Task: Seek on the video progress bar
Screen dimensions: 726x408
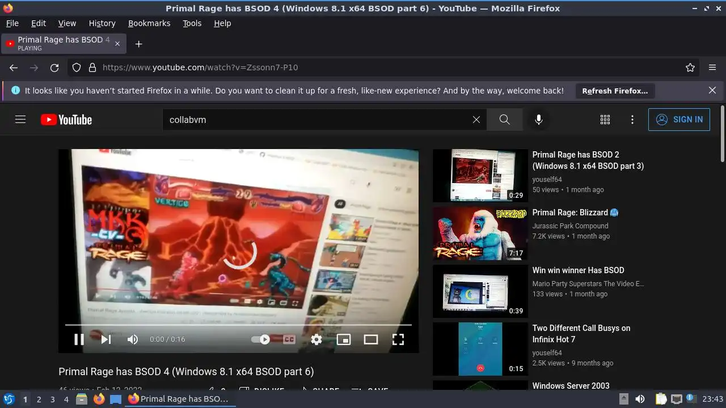Action: pyautogui.click(x=238, y=325)
